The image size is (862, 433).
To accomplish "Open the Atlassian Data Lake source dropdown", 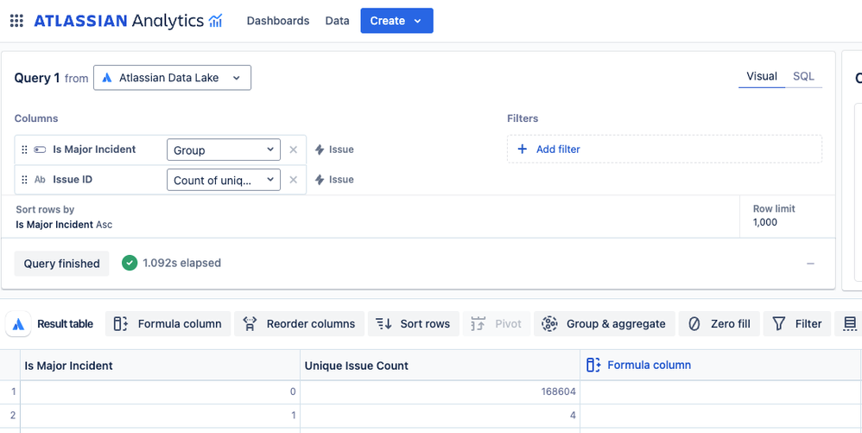I will tap(172, 78).
